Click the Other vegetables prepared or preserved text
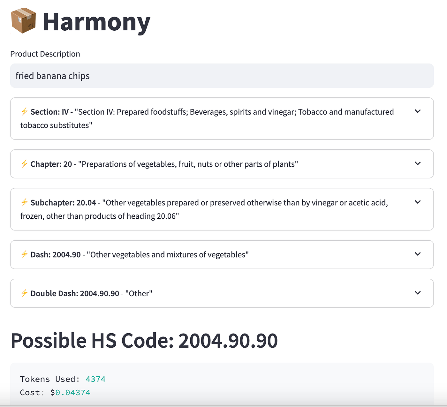Image resolution: width=447 pixels, height=407 pixels. [204, 209]
